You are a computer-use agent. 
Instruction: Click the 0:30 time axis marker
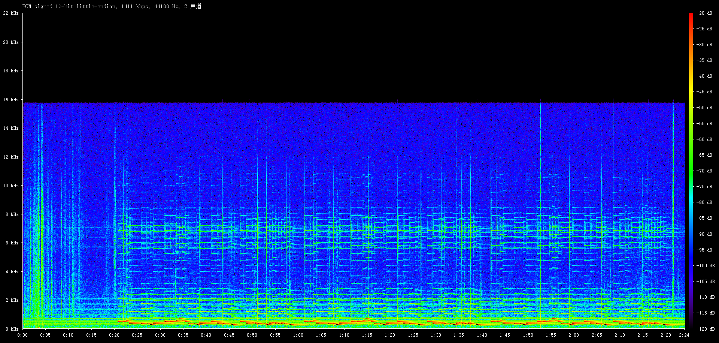(x=160, y=335)
